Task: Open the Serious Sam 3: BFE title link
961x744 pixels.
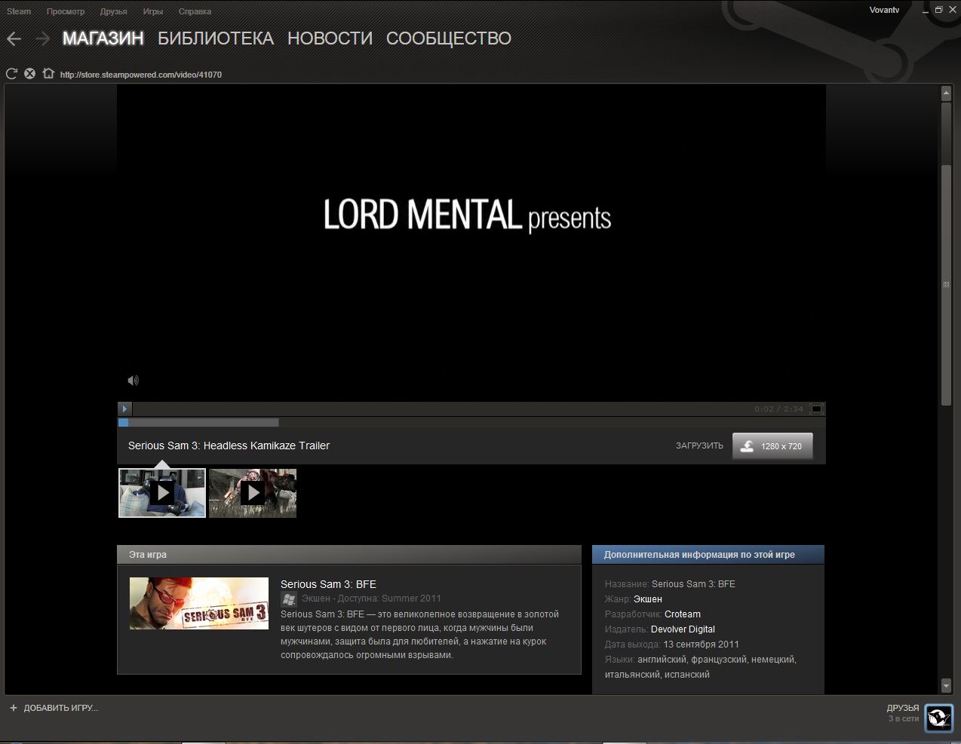Action: (x=328, y=584)
